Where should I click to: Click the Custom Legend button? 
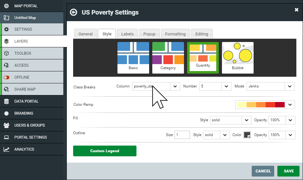pos(105,151)
